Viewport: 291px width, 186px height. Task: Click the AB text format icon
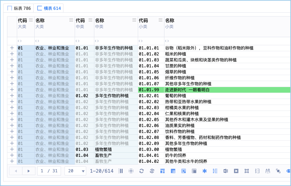268,171
